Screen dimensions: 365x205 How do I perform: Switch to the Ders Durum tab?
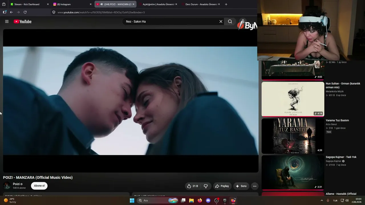pyautogui.click(x=201, y=4)
